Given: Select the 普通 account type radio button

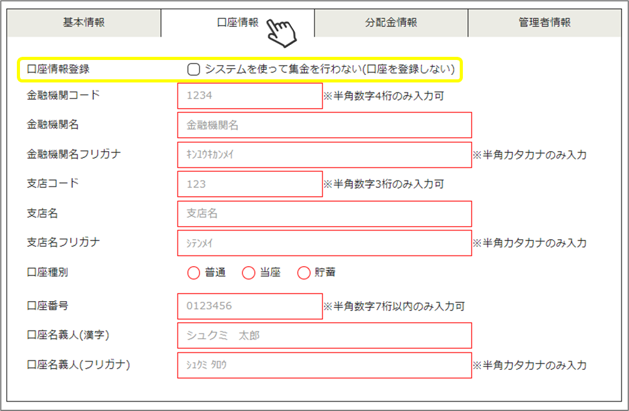Looking at the screenshot, I should pyautogui.click(x=194, y=273).
